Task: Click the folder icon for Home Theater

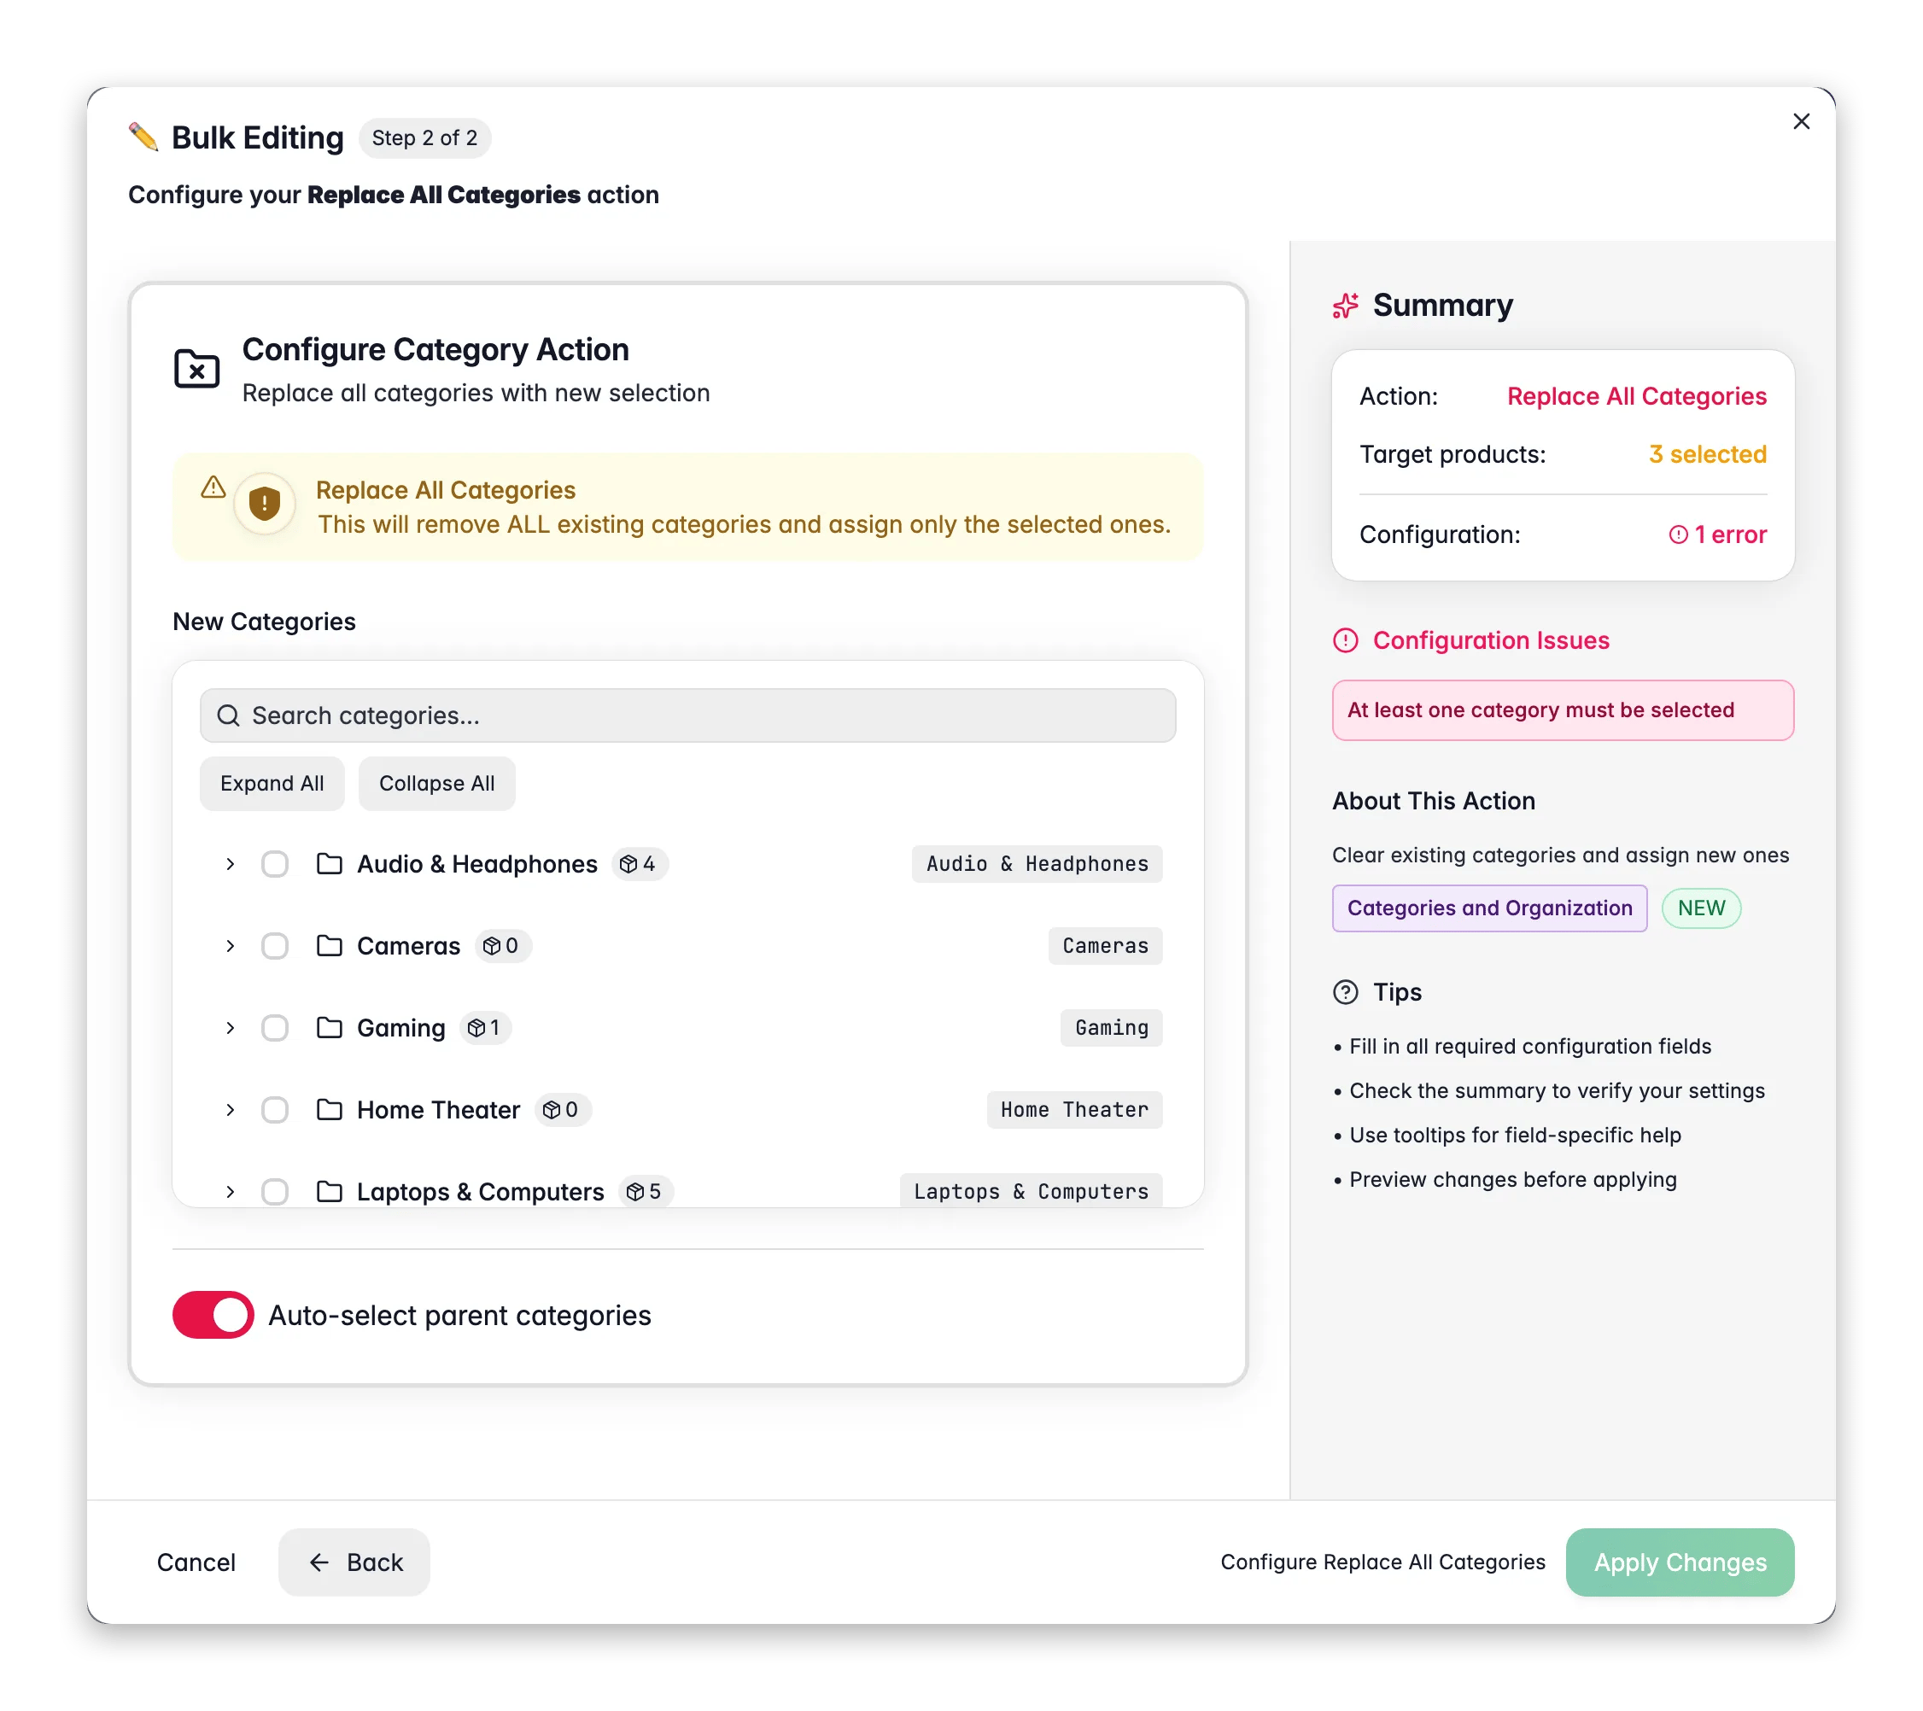Action: click(330, 1109)
